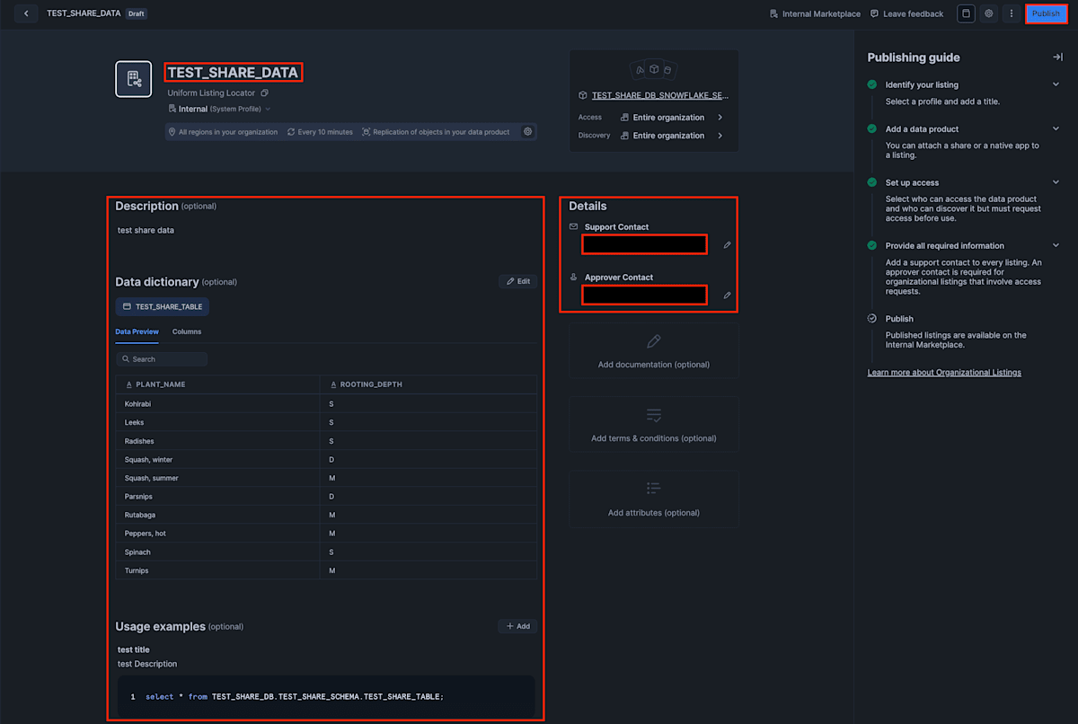This screenshot has width=1078, height=724.
Task: Switch to the Columns tab
Action: (x=187, y=331)
